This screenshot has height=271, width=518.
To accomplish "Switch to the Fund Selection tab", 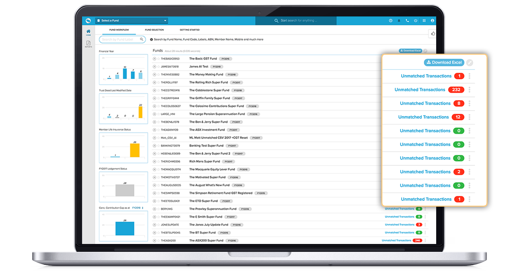I will [154, 30].
